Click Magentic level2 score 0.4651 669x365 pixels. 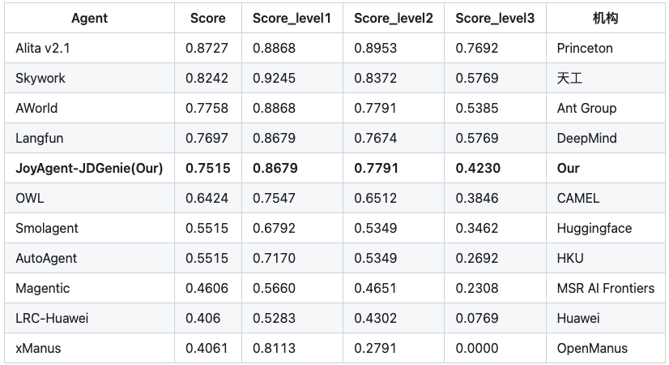[x=376, y=288]
